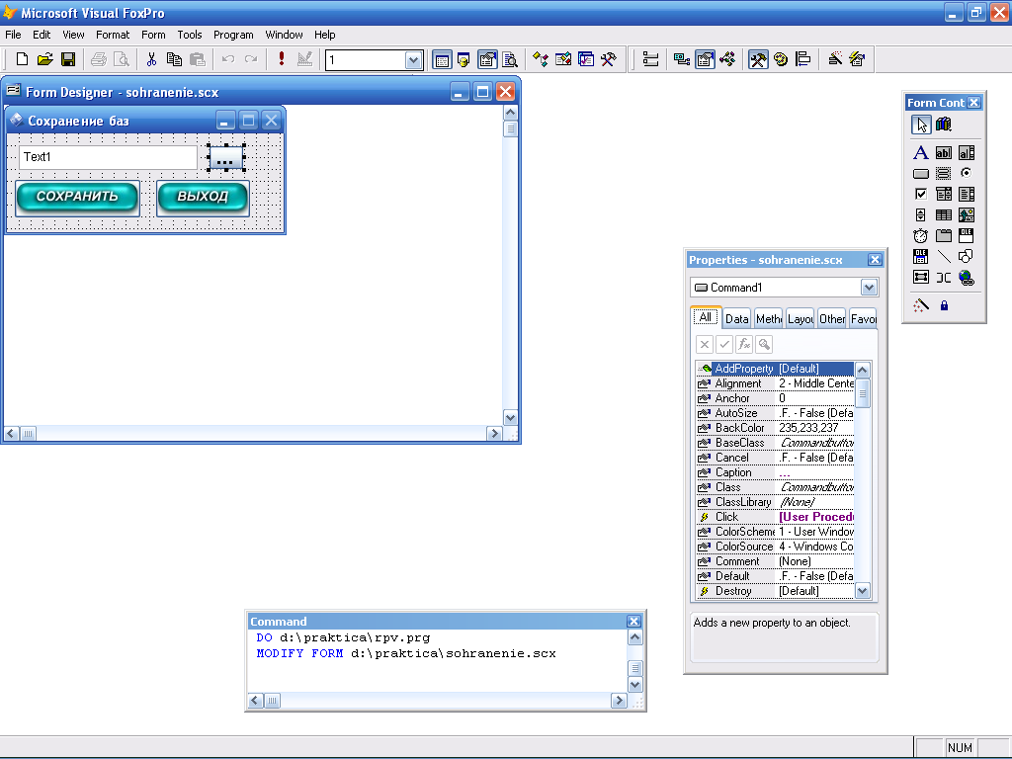
Task: Click the MODIFY FORM line in Command window
Action: pos(406,653)
